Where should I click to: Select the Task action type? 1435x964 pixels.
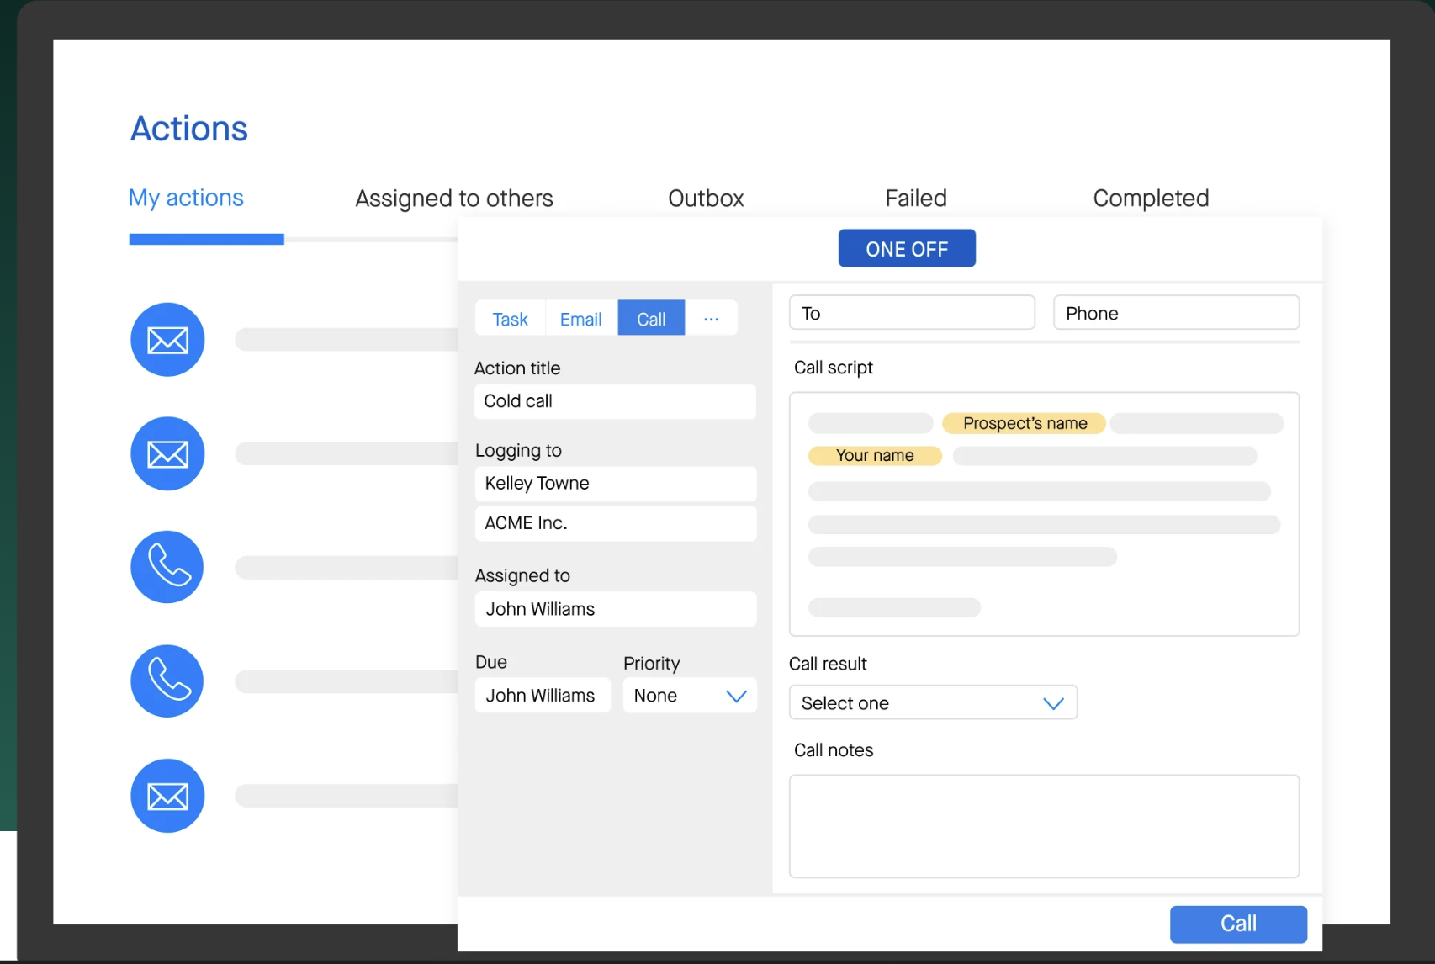[510, 318]
